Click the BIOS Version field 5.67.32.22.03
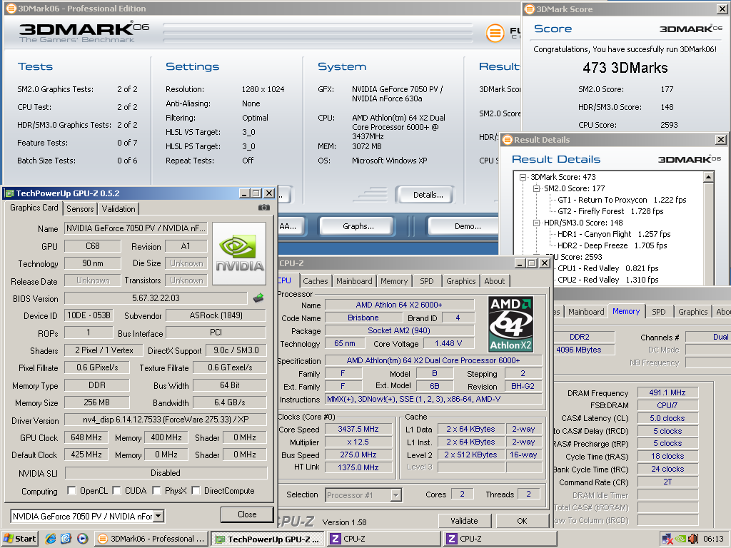The width and height of the screenshot is (731, 548). click(156, 298)
